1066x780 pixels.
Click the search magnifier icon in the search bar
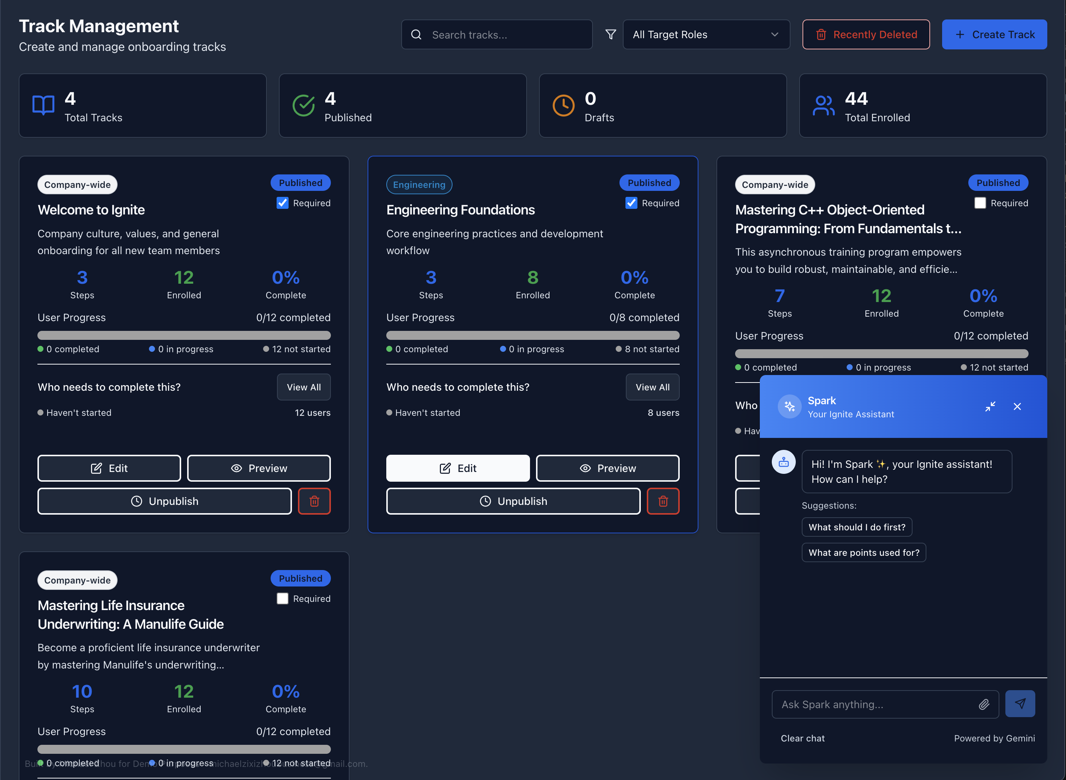[x=416, y=34]
